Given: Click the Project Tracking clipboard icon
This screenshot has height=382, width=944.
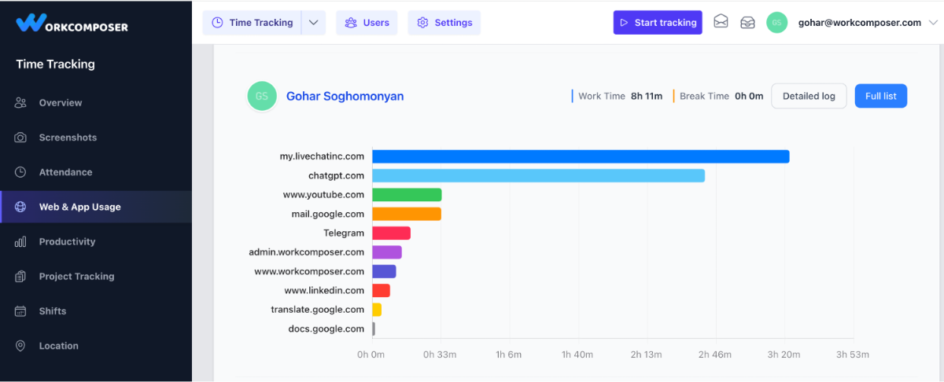Looking at the screenshot, I should [x=21, y=276].
